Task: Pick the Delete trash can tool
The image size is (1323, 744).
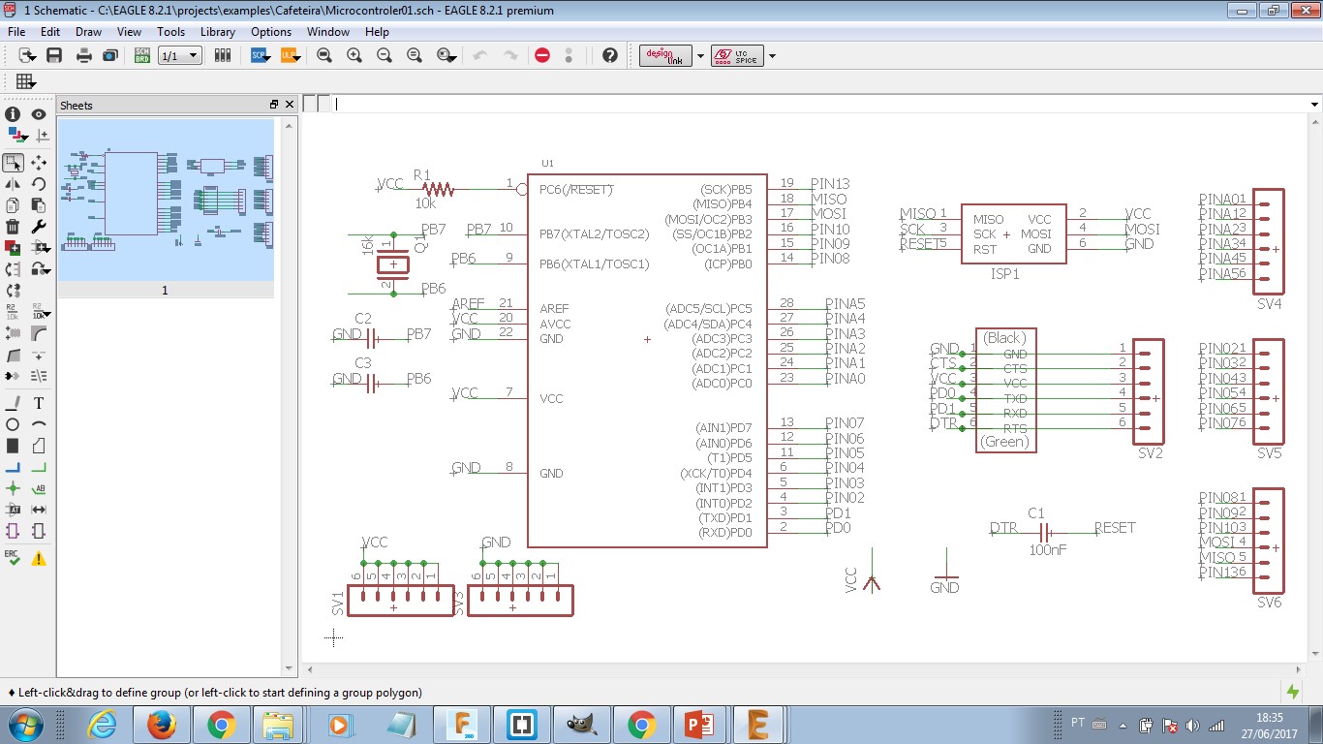Action: 14,228
